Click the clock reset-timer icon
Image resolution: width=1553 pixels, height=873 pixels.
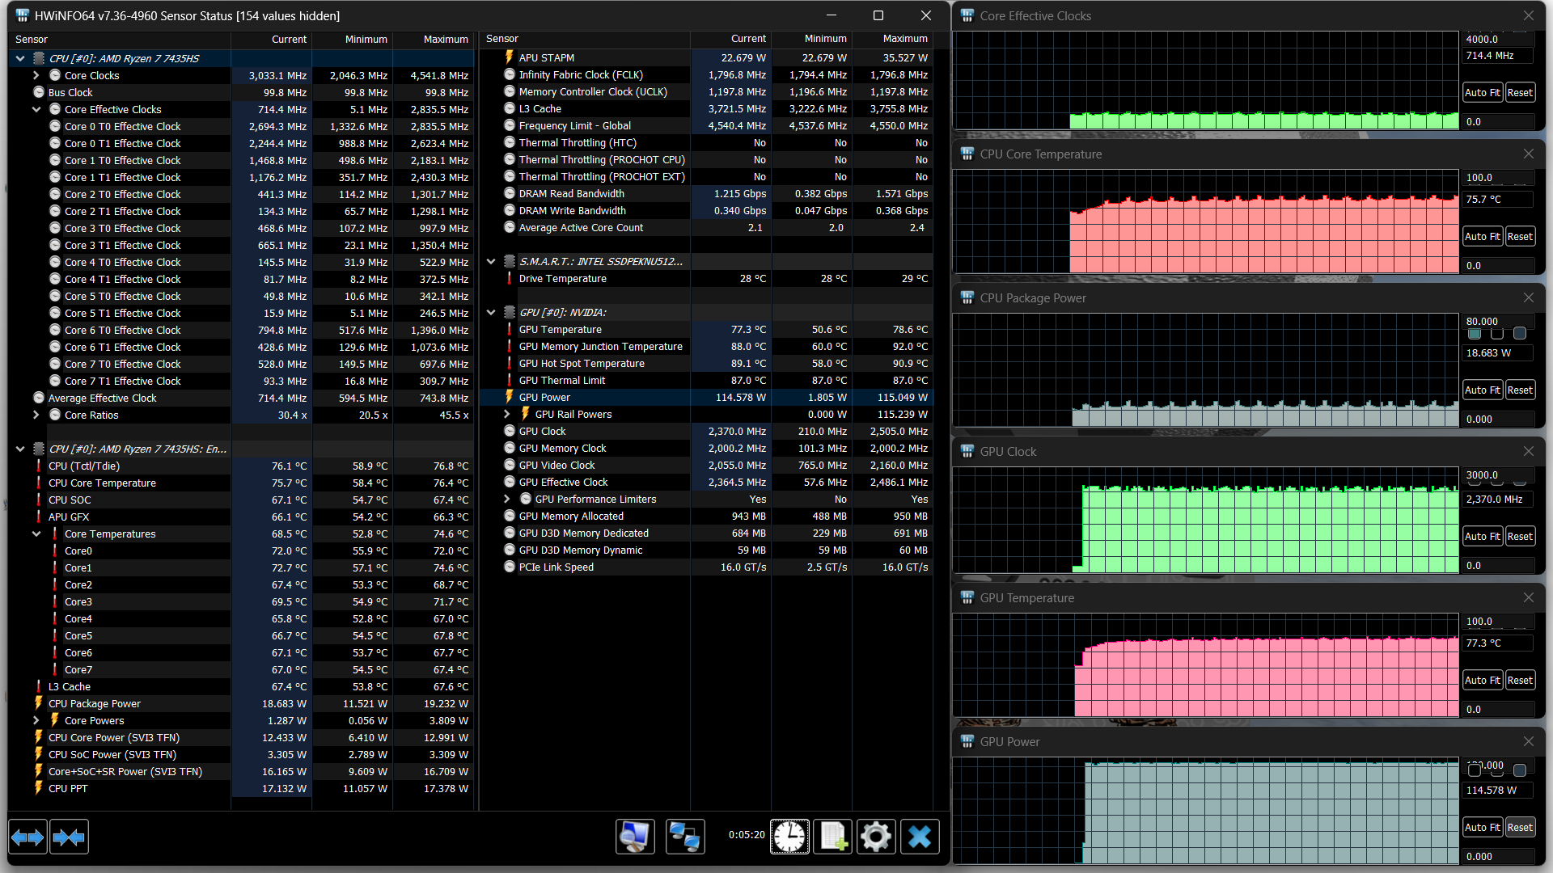pos(789,837)
